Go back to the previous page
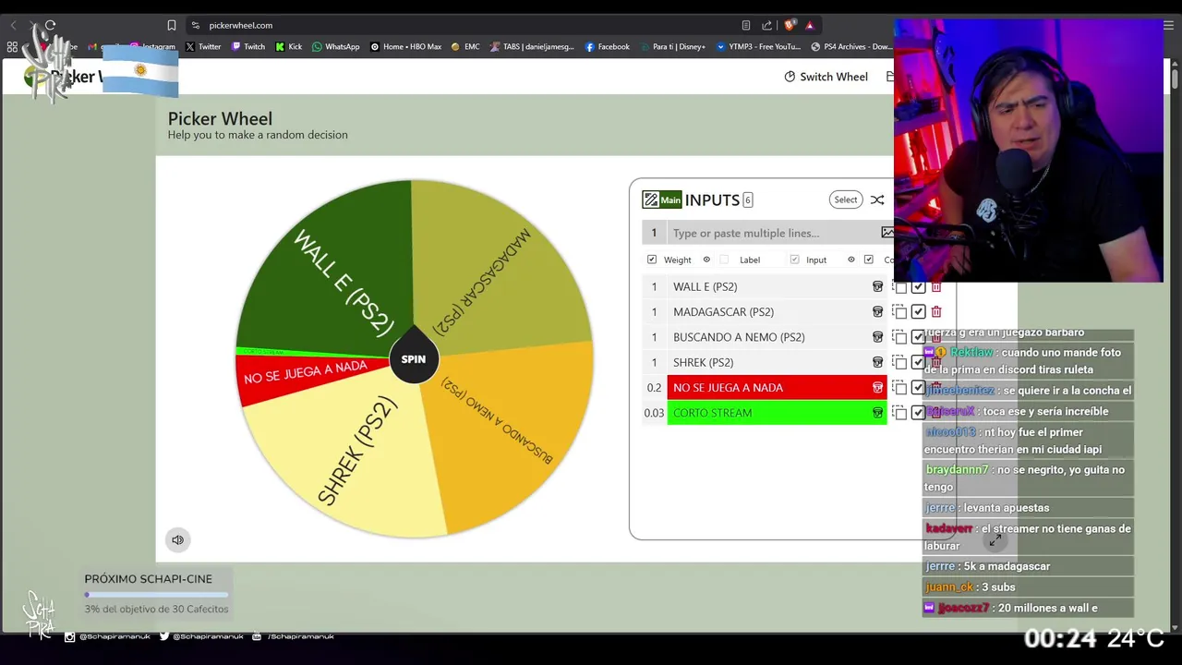1182x665 pixels. 13,25
